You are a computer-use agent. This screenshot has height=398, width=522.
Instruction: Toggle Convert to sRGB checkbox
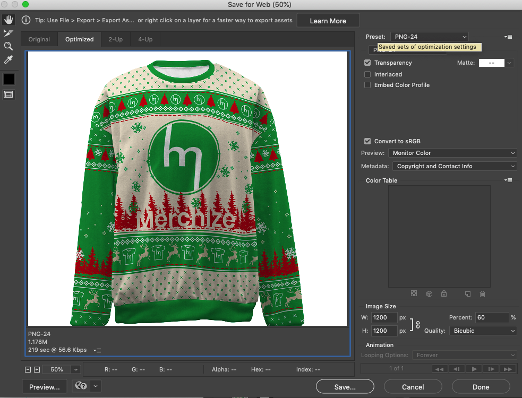(367, 141)
